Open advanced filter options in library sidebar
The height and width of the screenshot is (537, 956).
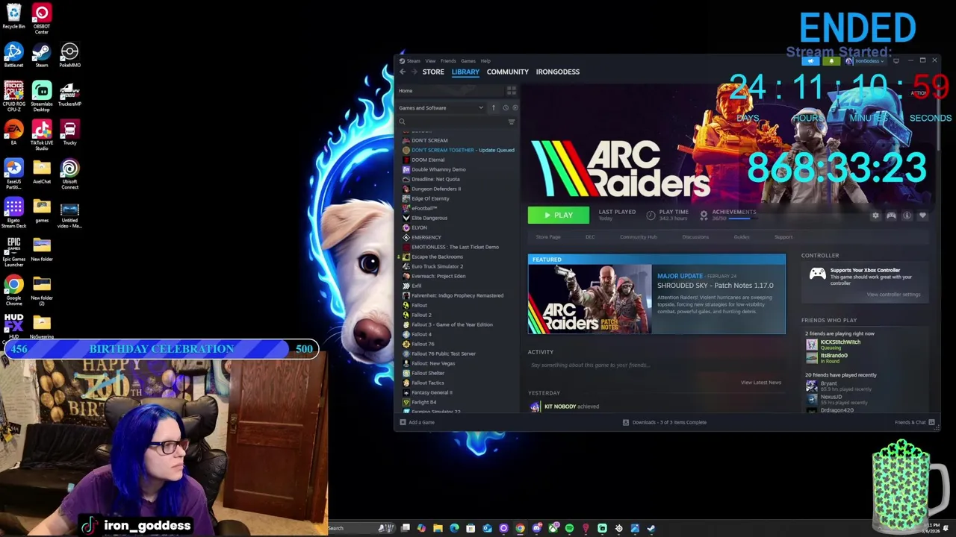[512, 122]
